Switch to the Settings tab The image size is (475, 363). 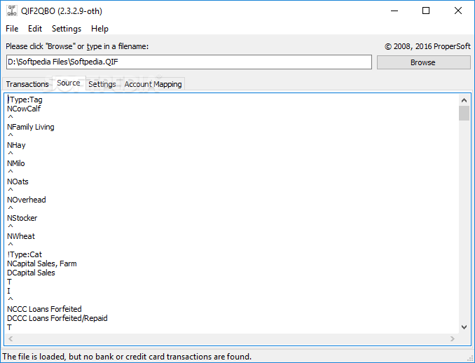coord(102,84)
